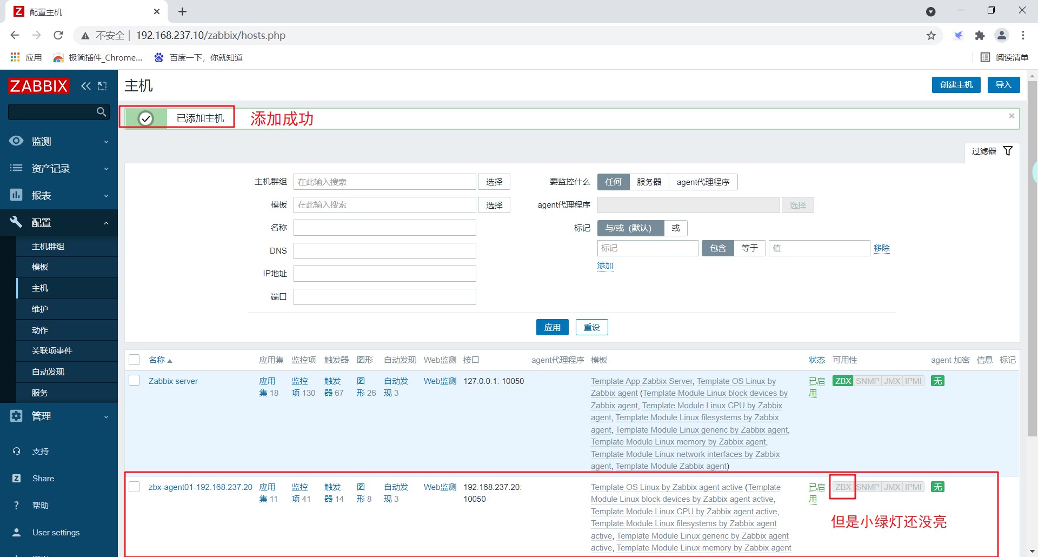Select 与/或 (默认) tag mode
1038x557 pixels.
coord(630,228)
